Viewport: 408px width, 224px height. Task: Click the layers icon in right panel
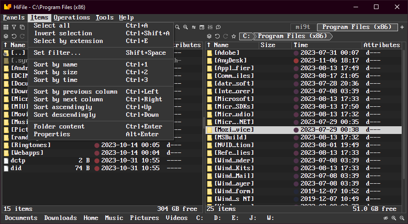click(210, 36)
